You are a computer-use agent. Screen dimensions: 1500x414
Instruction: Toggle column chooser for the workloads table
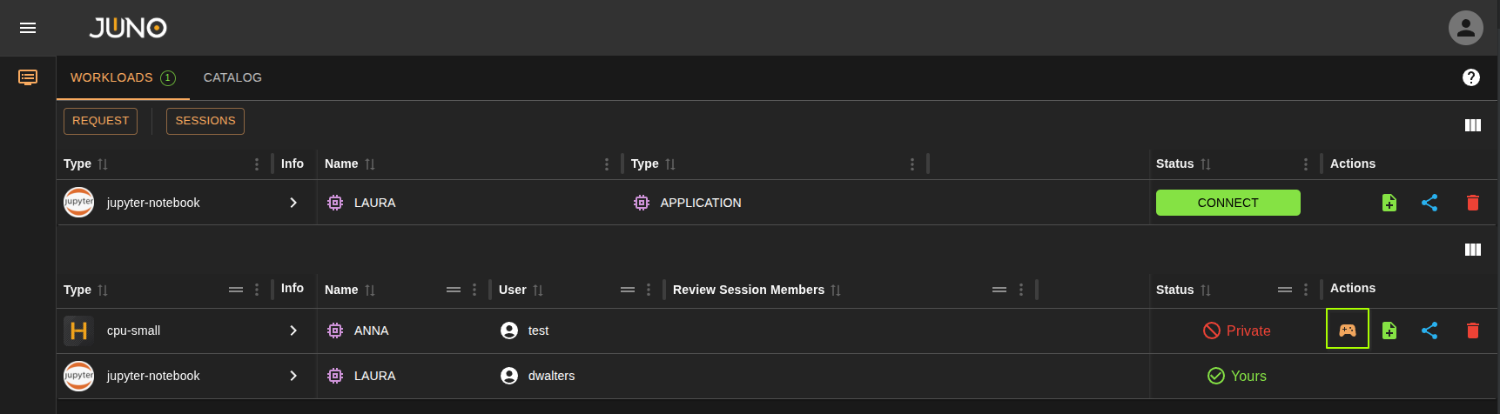(x=1472, y=125)
